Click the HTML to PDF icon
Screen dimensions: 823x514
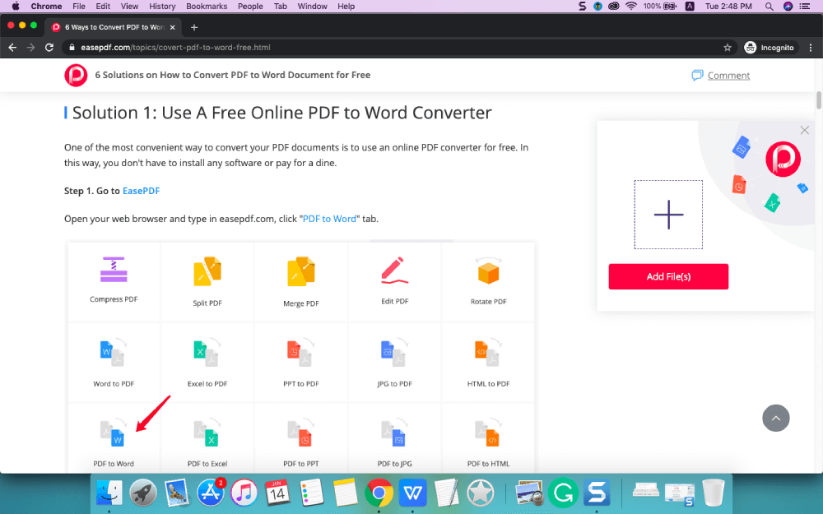(x=488, y=353)
